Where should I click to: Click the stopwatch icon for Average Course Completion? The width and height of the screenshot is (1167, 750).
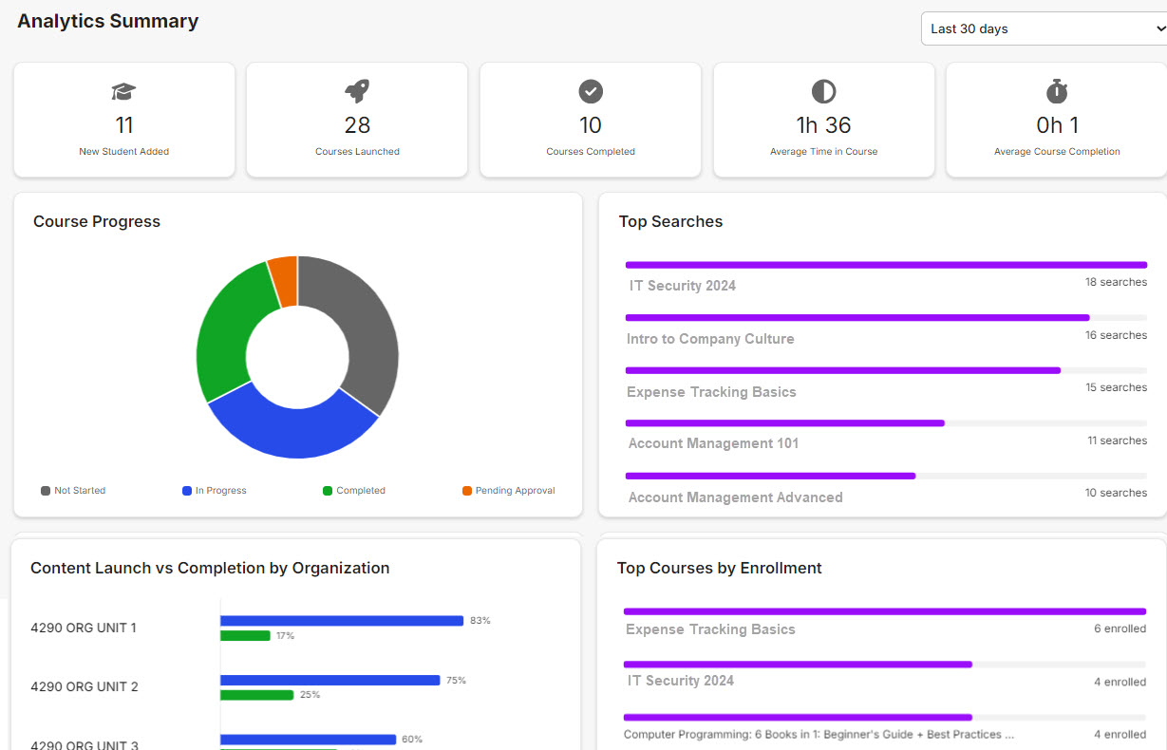click(x=1057, y=91)
